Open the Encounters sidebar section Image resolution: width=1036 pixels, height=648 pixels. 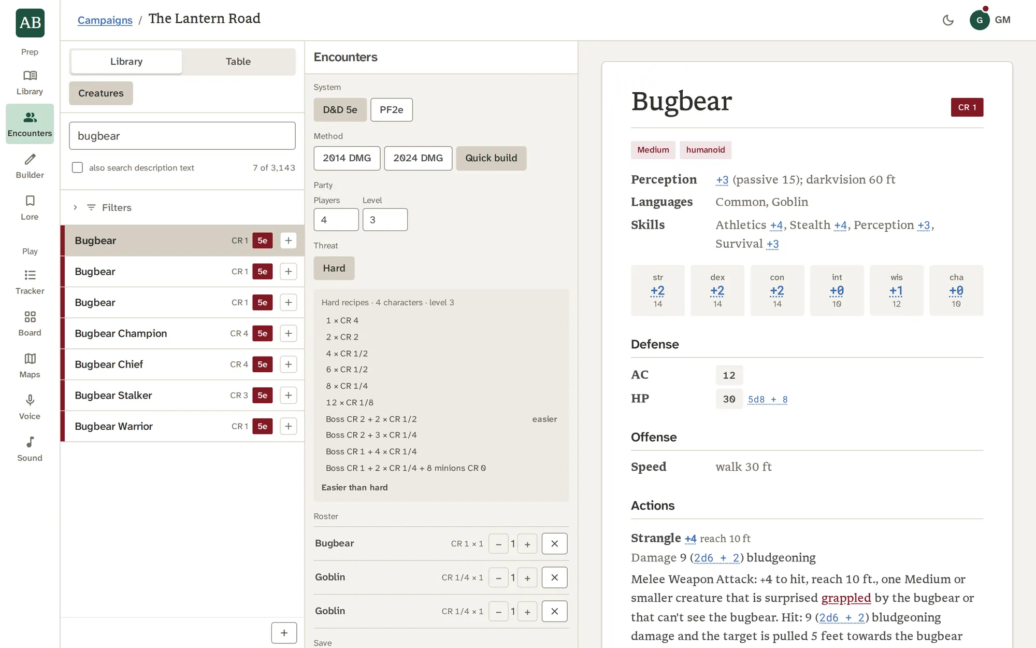30,124
